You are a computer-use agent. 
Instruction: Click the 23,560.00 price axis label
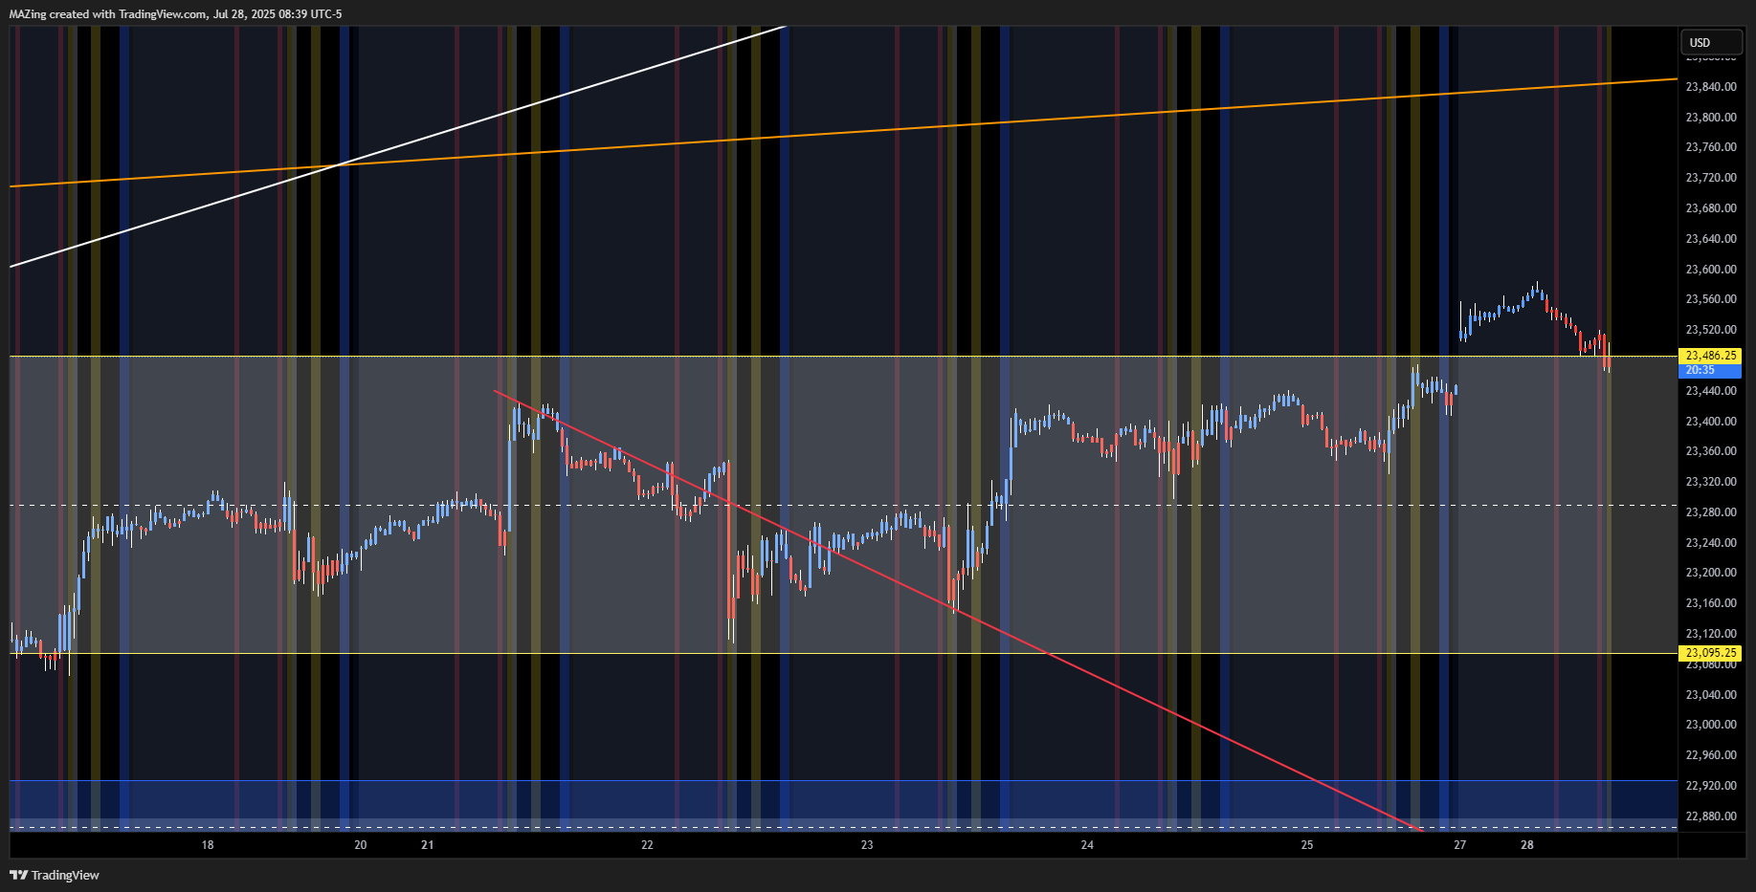(x=1711, y=299)
